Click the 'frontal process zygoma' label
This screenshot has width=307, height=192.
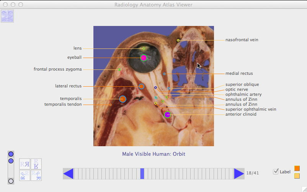57,69
